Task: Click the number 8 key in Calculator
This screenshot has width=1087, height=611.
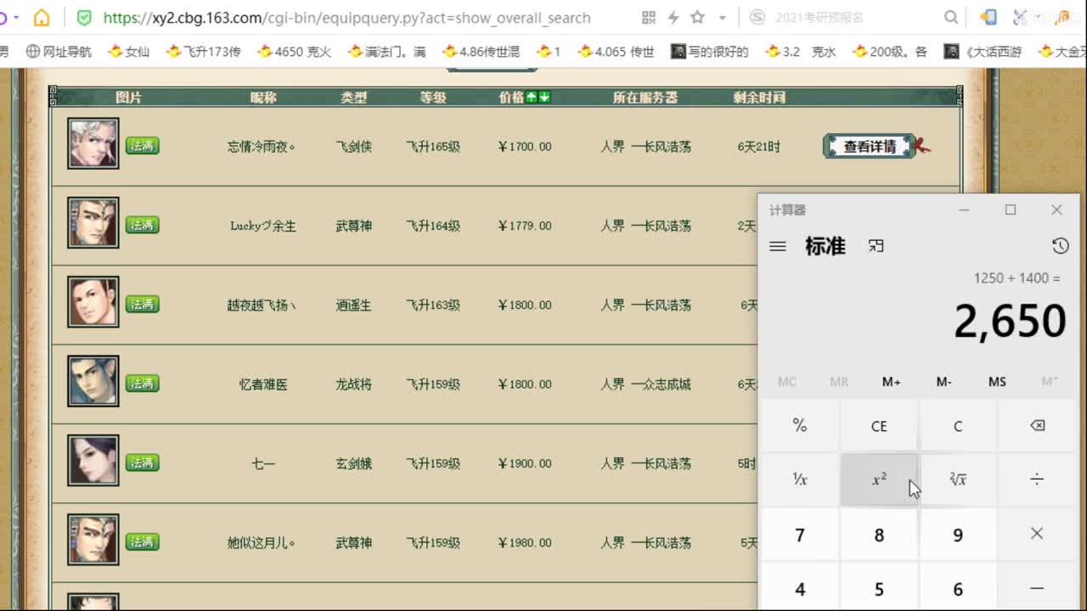Action: [879, 535]
